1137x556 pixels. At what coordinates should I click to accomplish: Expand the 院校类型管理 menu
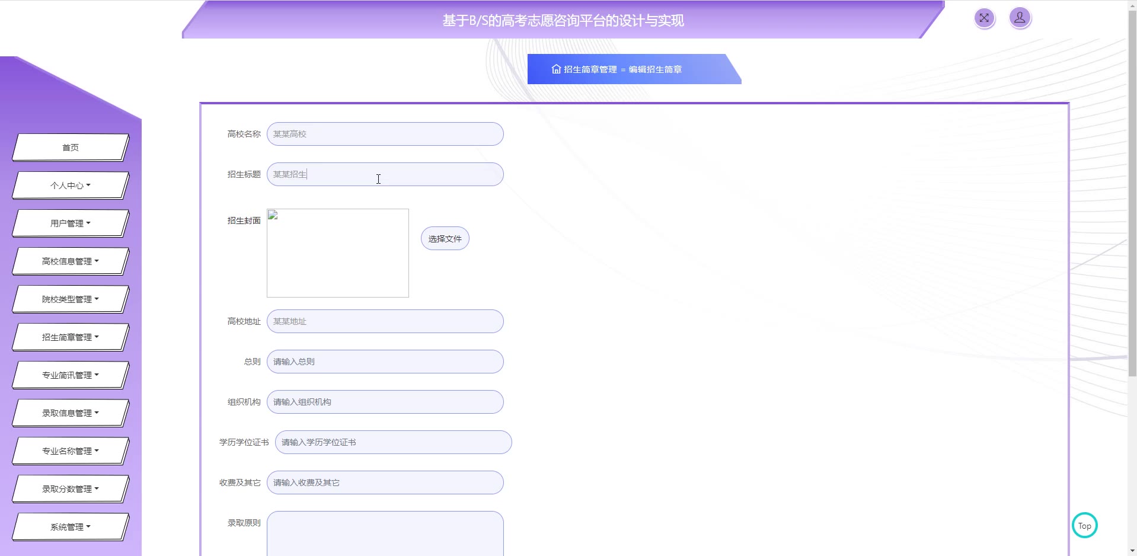71,299
